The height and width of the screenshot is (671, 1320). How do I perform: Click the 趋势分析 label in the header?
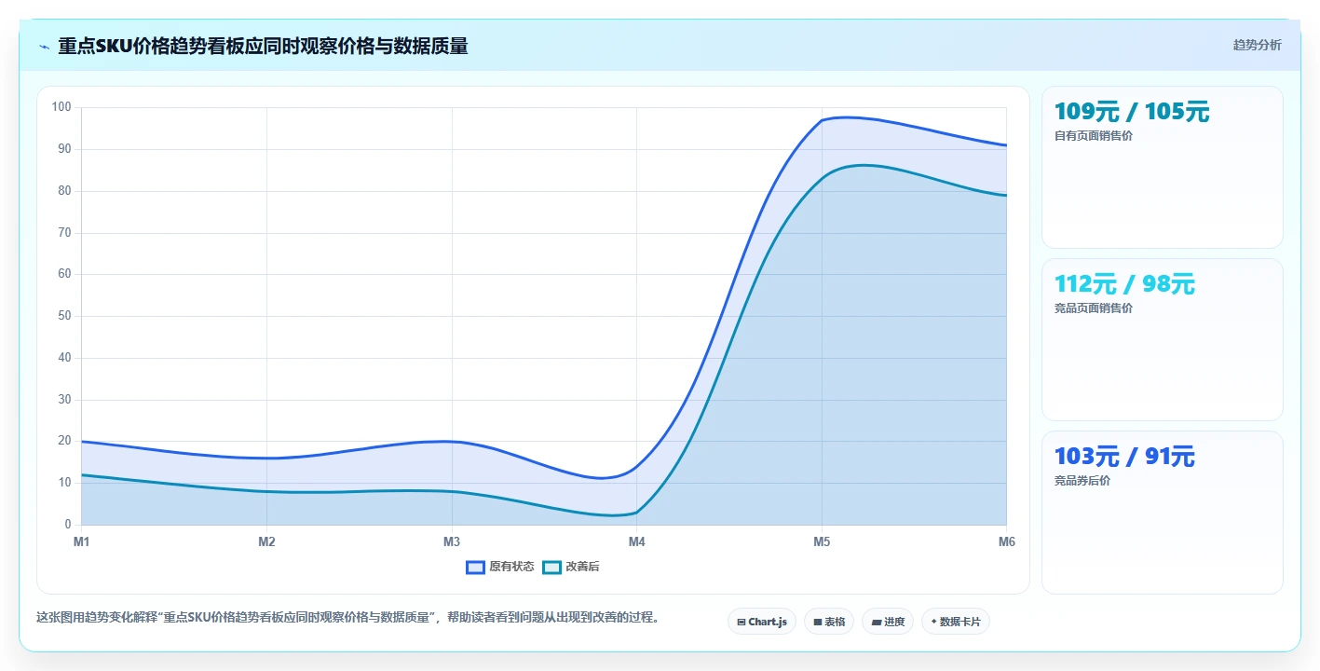pos(1257,45)
